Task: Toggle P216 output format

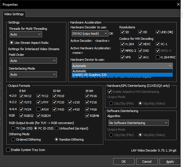Action: (87, 102)
